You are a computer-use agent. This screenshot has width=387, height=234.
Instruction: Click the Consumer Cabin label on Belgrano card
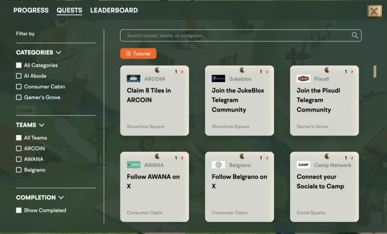(x=229, y=213)
